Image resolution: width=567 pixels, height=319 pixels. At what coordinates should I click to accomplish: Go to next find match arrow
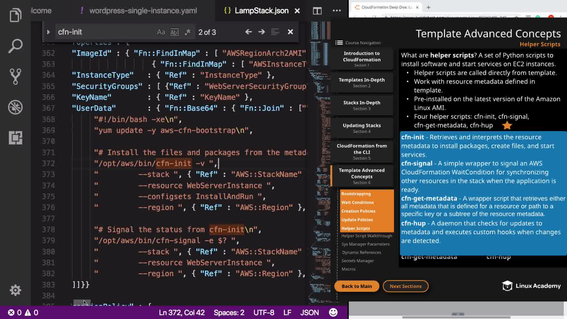click(262, 32)
